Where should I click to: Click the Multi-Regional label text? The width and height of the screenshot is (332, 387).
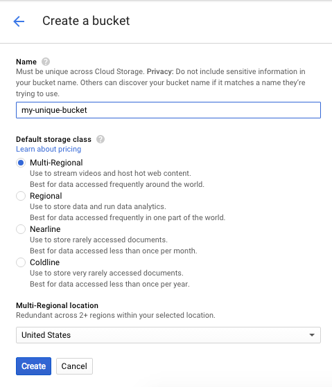click(56, 163)
